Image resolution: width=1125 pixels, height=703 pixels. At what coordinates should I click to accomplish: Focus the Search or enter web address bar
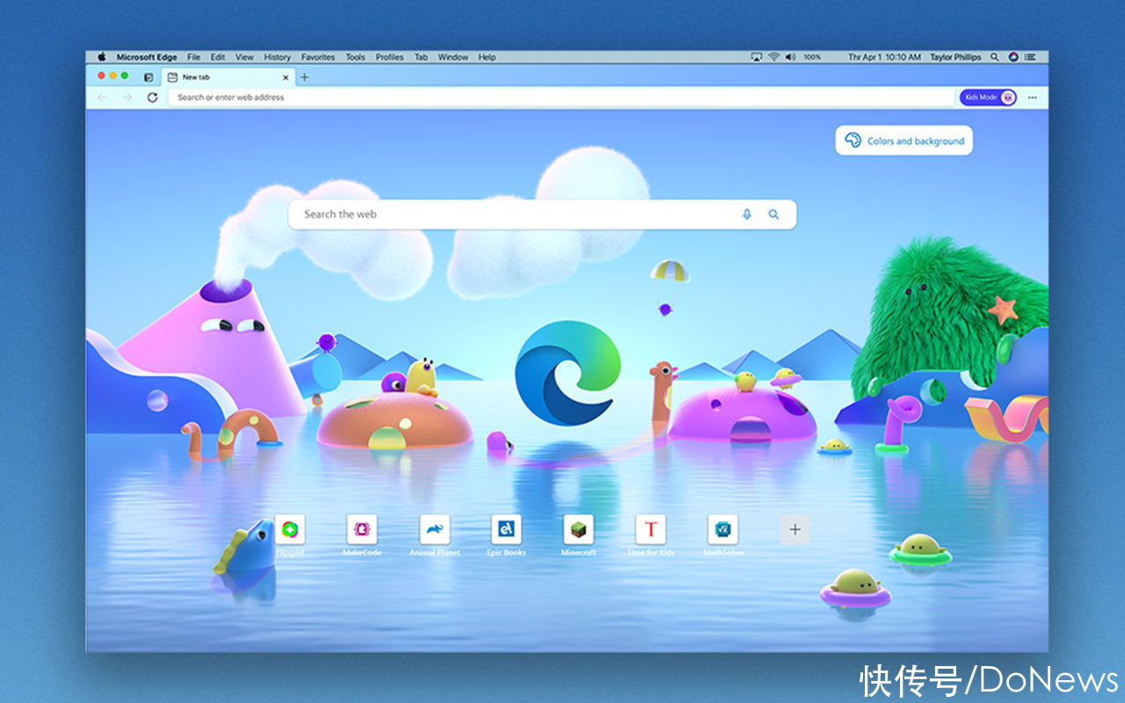pos(561,98)
